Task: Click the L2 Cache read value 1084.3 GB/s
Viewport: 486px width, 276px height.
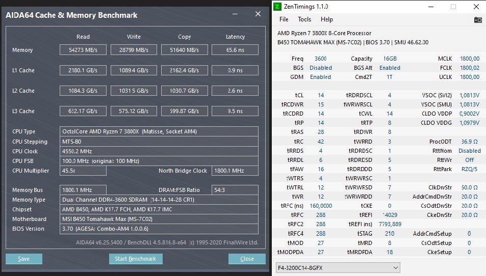Action: point(83,91)
